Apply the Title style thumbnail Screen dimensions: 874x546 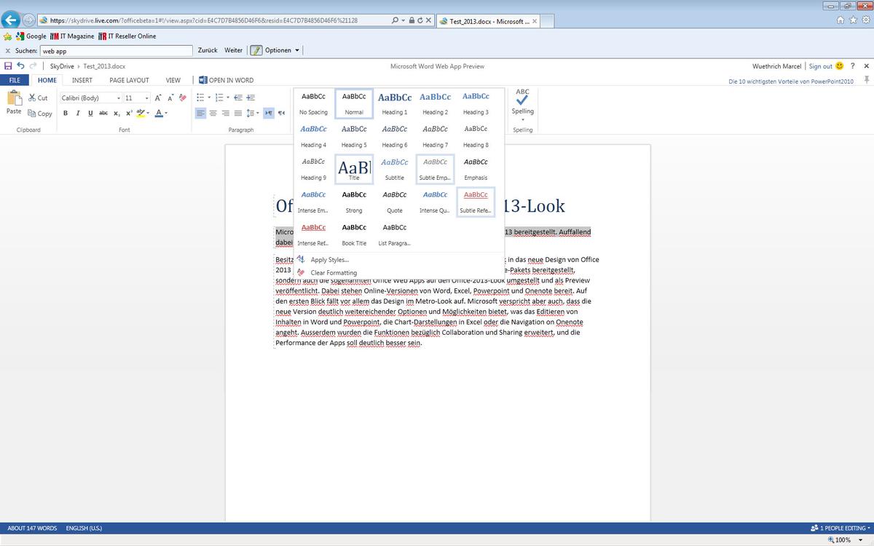coord(354,169)
